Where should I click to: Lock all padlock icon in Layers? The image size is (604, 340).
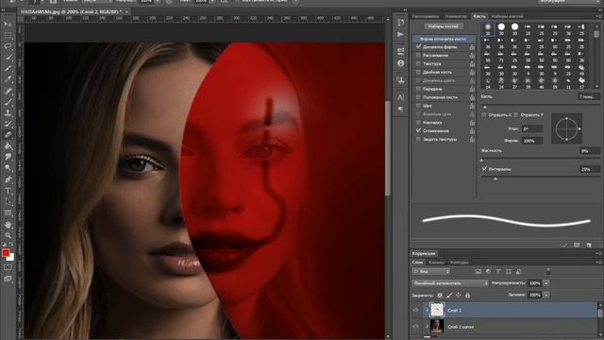coord(468,296)
